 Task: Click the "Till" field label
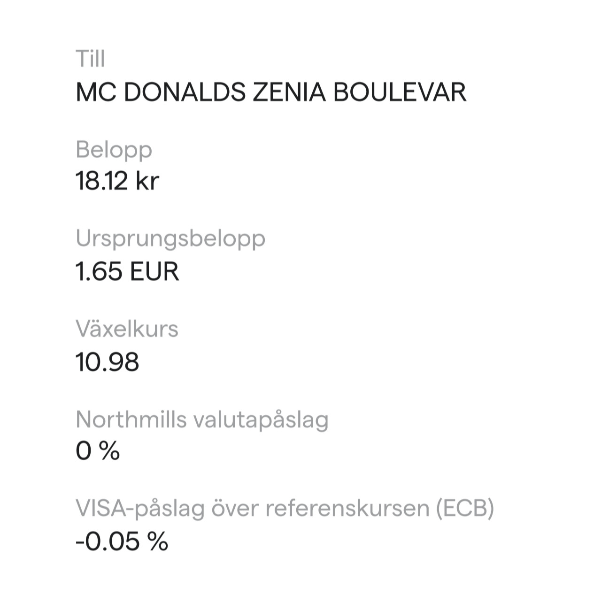tap(90, 59)
